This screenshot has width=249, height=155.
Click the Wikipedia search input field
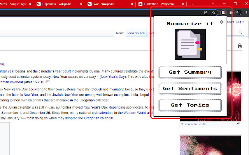tap(232, 32)
